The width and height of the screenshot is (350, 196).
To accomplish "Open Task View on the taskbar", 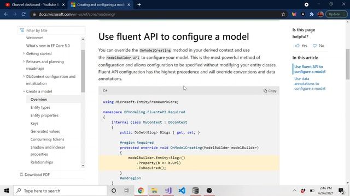I will pos(127,191).
